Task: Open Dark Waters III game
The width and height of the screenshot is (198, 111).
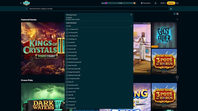Action: point(43,97)
